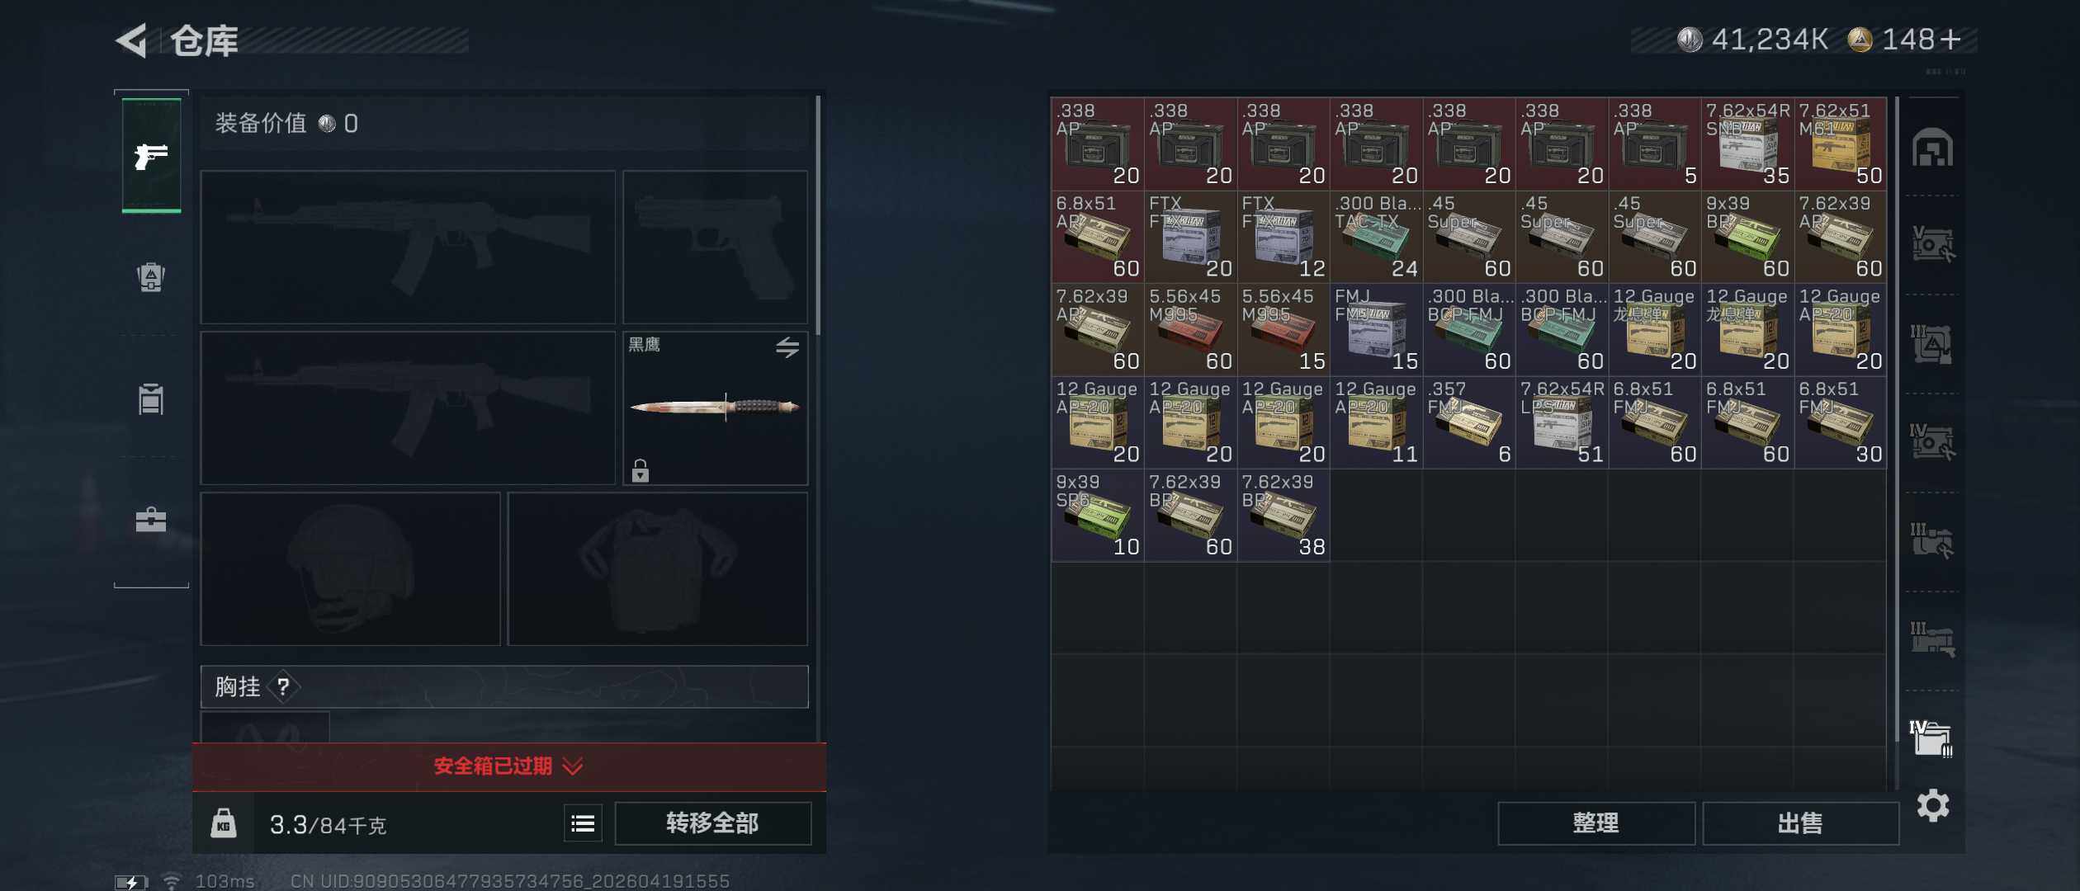Click the plus next to 148 gold currency

pyautogui.click(x=1951, y=40)
